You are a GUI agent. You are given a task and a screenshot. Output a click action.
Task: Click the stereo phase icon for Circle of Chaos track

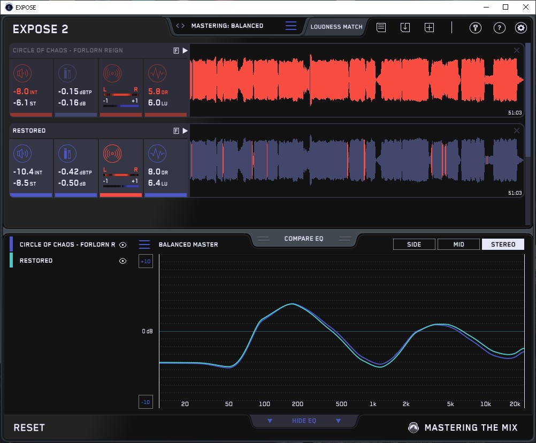point(112,73)
